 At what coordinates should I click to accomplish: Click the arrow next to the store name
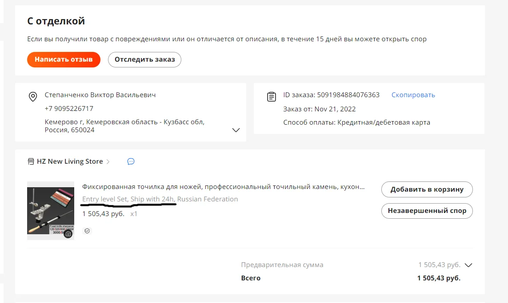point(108,161)
